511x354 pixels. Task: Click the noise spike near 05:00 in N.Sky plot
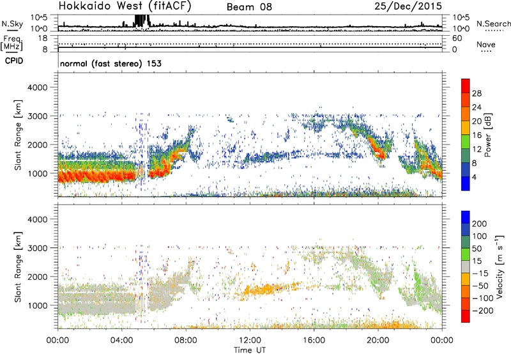click(141, 20)
